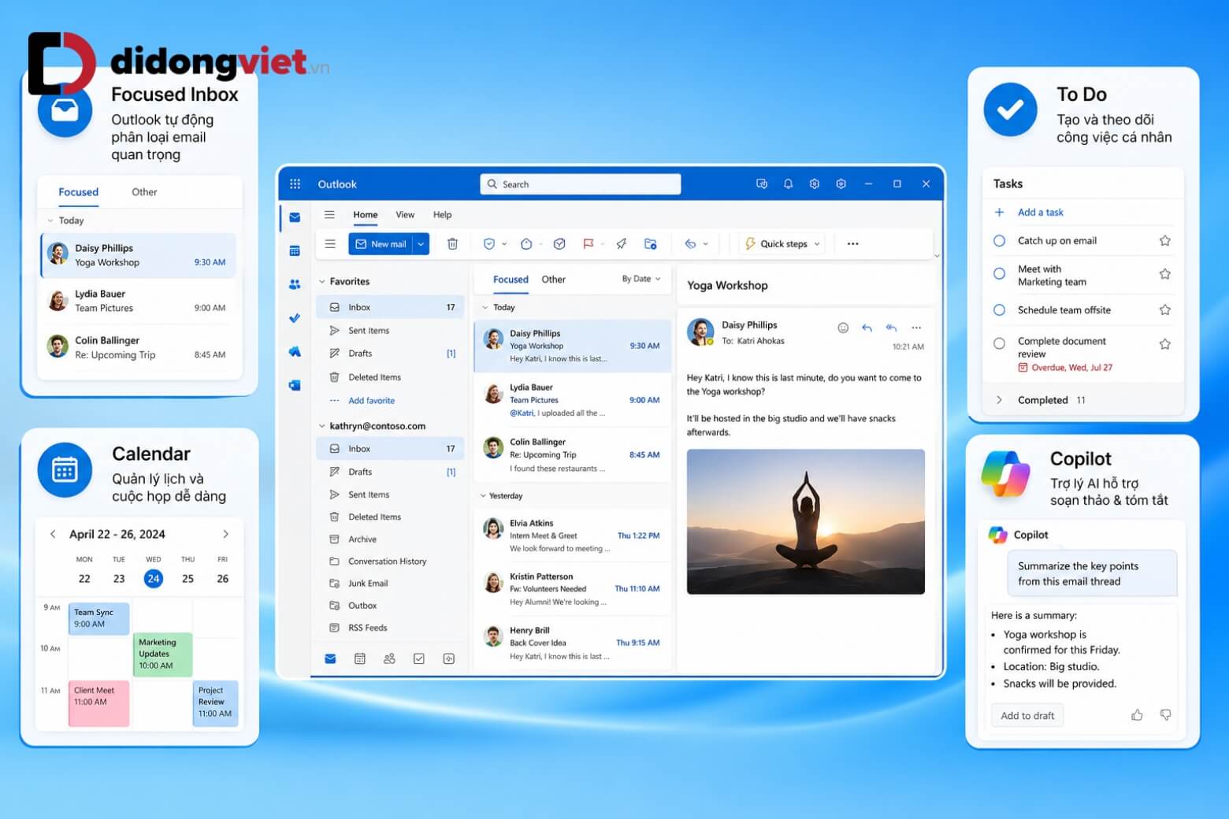
Task: Click calendar icon at folder pane bottom bar
Action: pos(360,658)
